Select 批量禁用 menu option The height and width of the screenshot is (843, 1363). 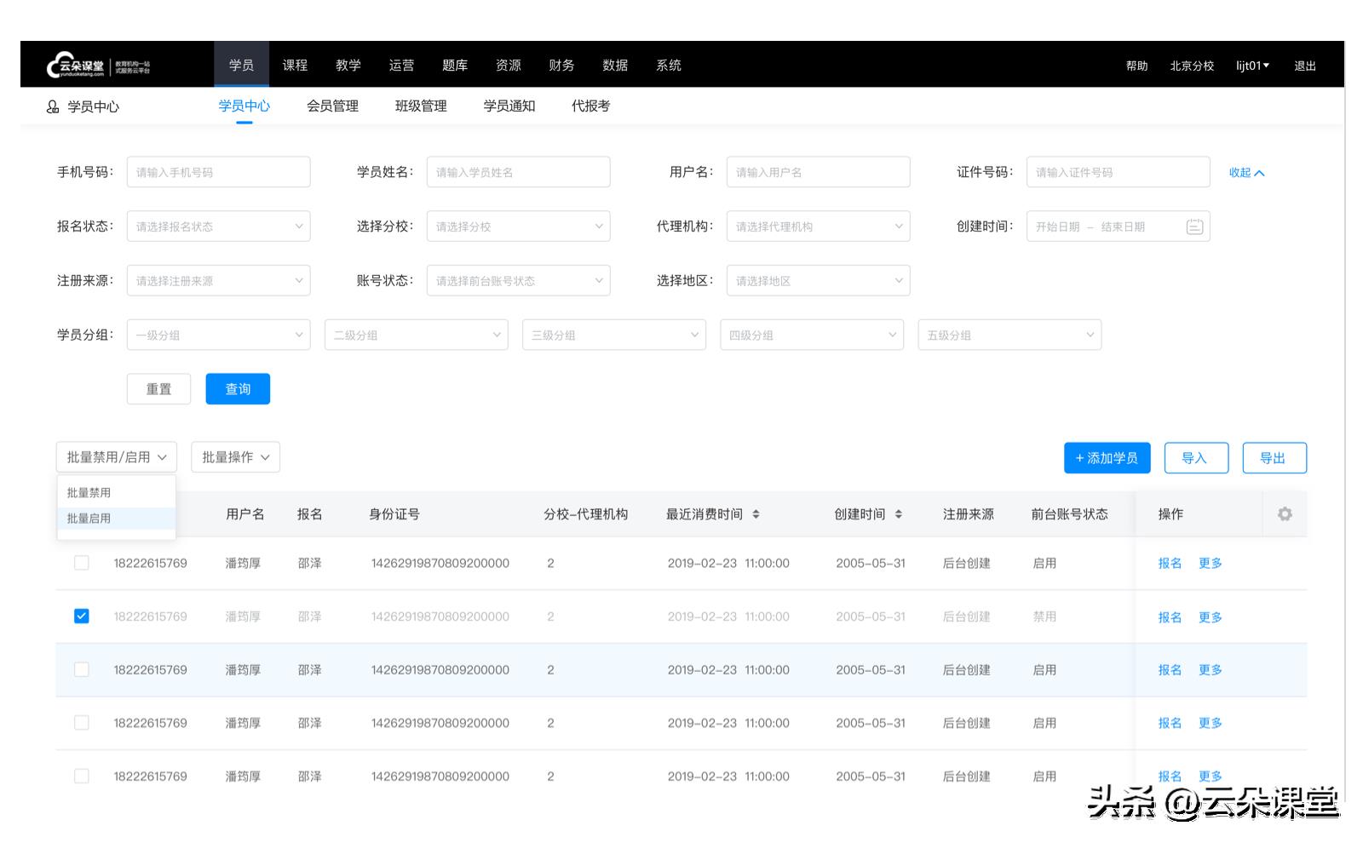(117, 493)
